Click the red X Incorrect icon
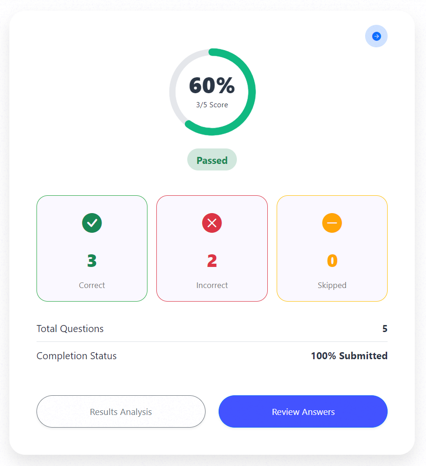426x466 pixels. point(212,223)
